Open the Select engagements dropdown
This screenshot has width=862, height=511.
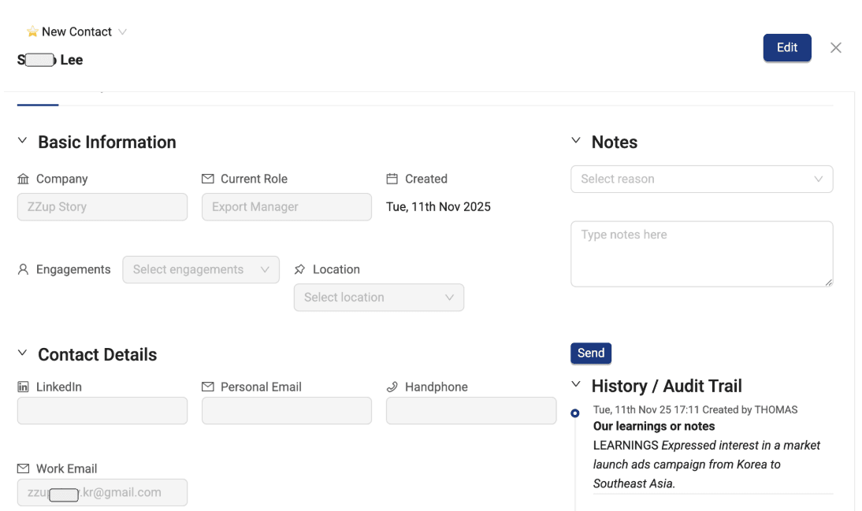coord(200,269)
